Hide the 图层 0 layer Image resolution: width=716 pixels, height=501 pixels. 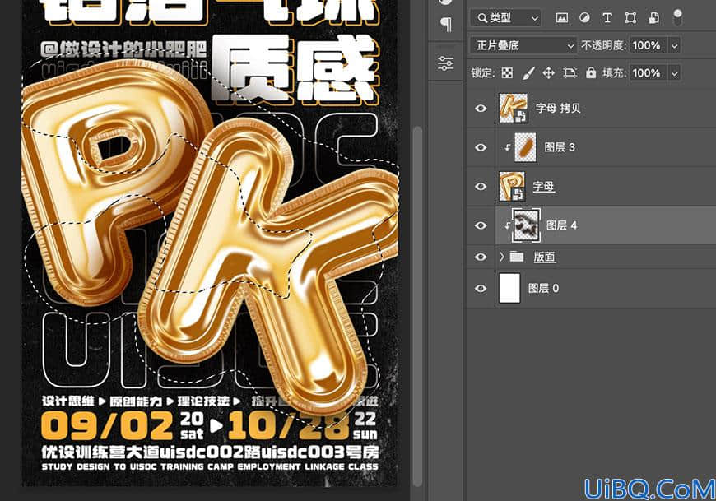[481, 289]
